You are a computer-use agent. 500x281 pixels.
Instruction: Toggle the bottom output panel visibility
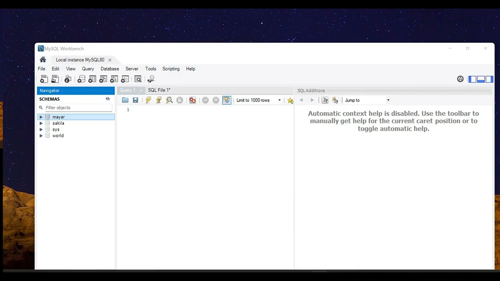click(x=481, y=79)
